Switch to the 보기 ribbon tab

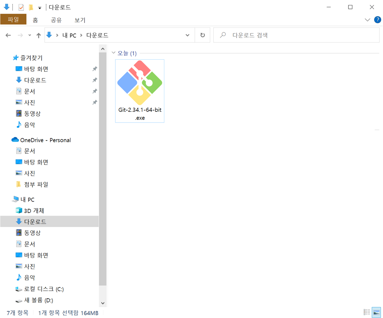[x=80, y=20]
